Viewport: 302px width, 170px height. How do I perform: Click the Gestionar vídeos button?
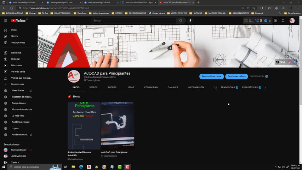[x=236, y=76]
